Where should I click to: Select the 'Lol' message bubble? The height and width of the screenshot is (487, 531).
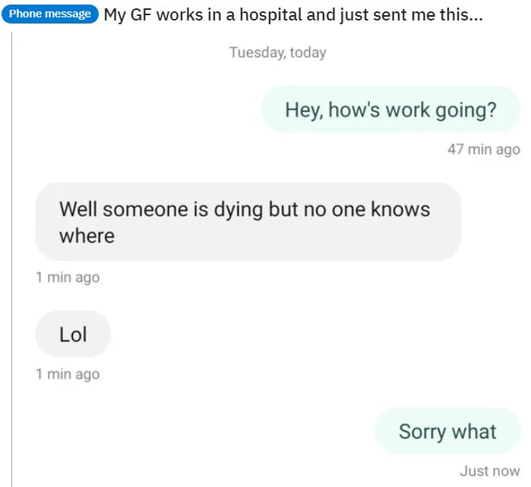click(x=73, y=334)
